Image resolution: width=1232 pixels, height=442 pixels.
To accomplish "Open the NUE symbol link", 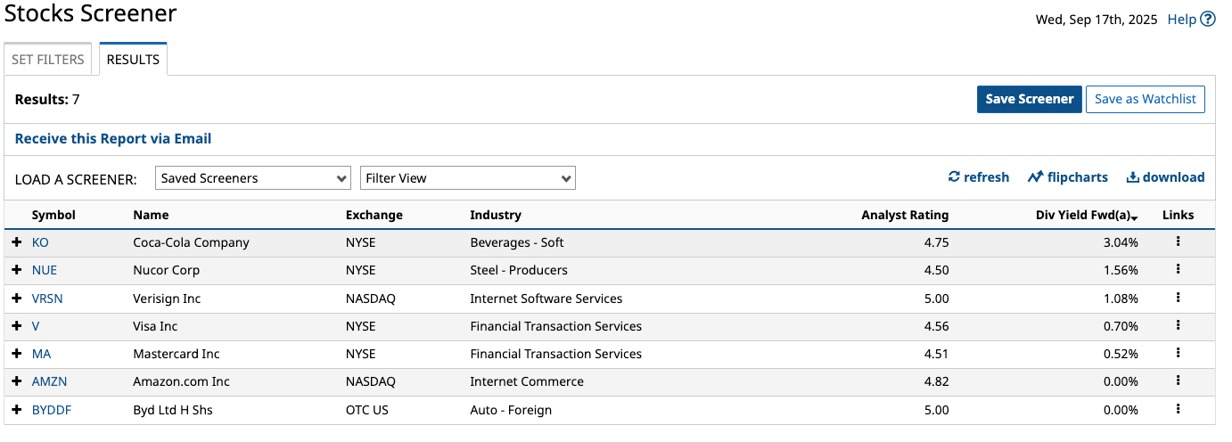I will click(45, 270).
